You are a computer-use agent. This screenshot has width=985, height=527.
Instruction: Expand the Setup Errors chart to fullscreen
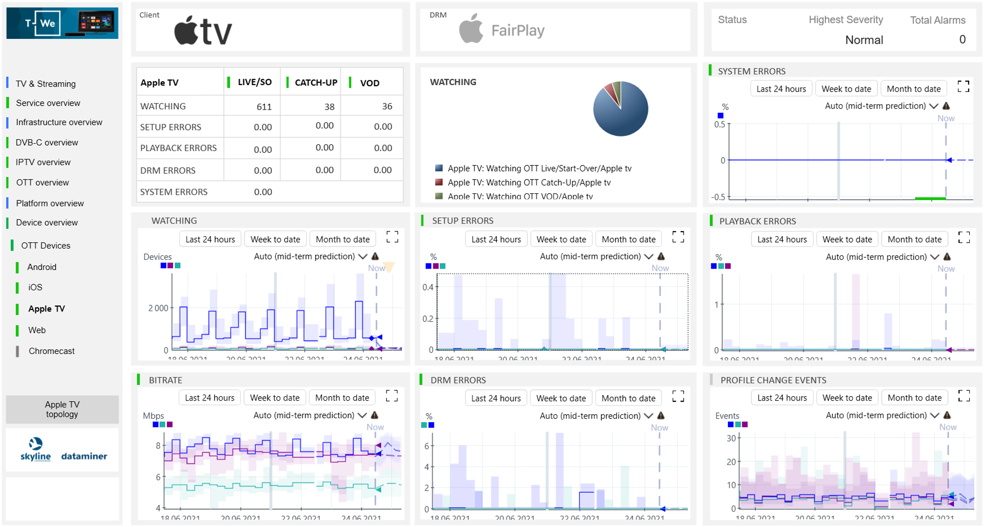tap(678, 237)
